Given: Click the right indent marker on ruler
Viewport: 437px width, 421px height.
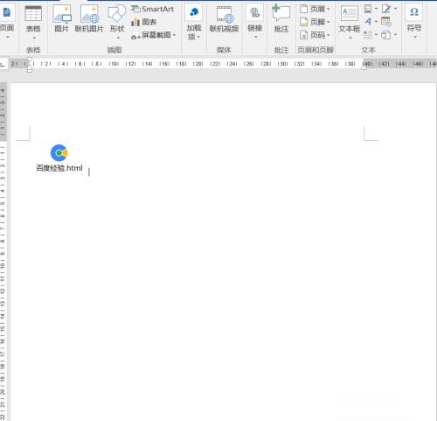Looking at the screenshot, I should click(x=364, y=67).
